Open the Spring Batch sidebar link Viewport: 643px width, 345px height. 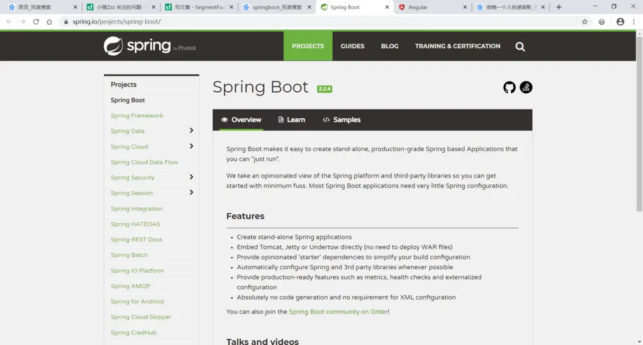129,255
